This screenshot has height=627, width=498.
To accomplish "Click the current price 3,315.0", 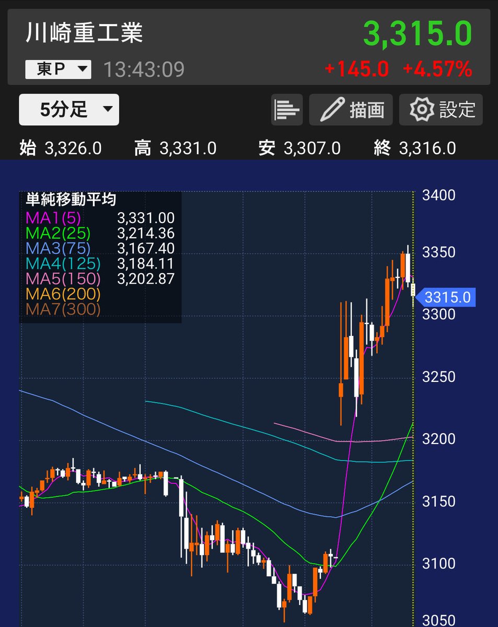I will (418, 34).
